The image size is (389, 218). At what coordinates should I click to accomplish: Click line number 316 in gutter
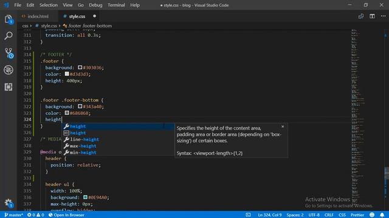(27, 67)
